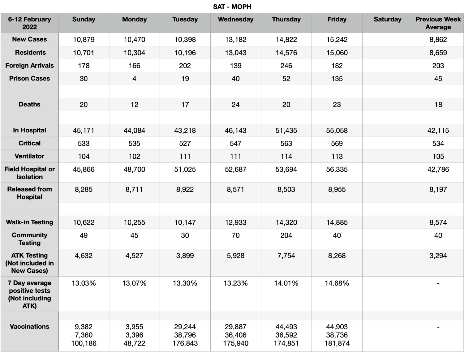Screen dimensions: 464x353
Task: Click the SAT - MOPH table title
Action: (232, 6)
